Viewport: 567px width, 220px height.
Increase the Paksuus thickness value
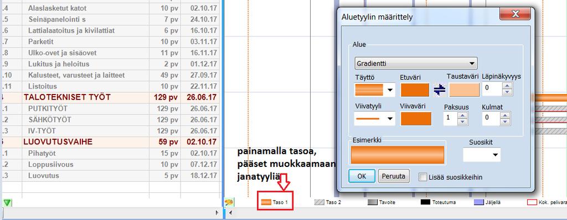[x=463, y=115]
